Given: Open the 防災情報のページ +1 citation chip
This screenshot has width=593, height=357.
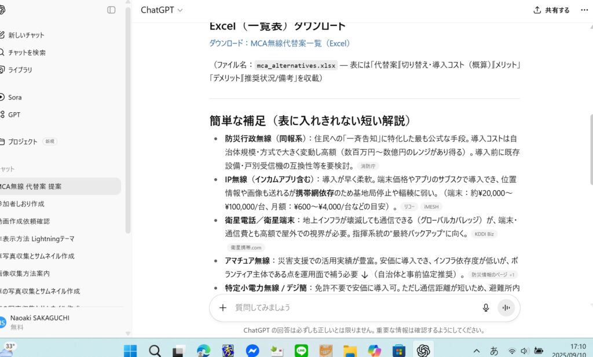Looking at the screenshot, I should (493, 275).
